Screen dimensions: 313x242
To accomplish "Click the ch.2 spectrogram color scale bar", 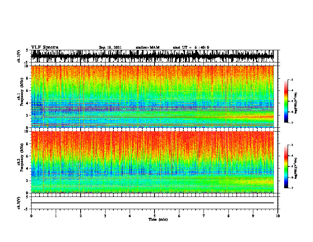I will coord(286,166).
